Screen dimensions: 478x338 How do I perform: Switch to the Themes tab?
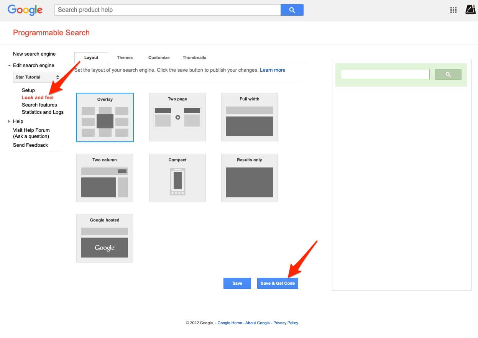click(x=125, y=57)
